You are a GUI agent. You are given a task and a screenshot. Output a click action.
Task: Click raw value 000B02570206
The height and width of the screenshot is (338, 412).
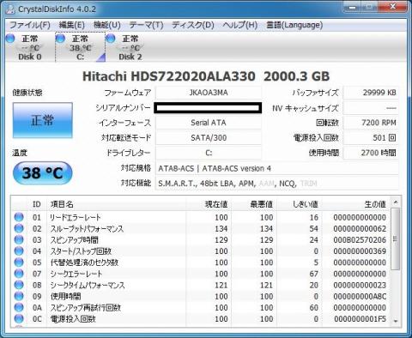(360, 239)
